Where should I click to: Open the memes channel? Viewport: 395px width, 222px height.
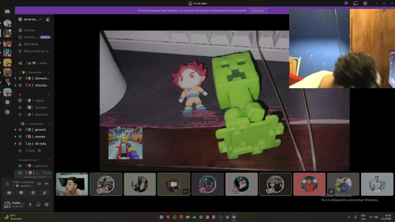[x=34, y=137]
